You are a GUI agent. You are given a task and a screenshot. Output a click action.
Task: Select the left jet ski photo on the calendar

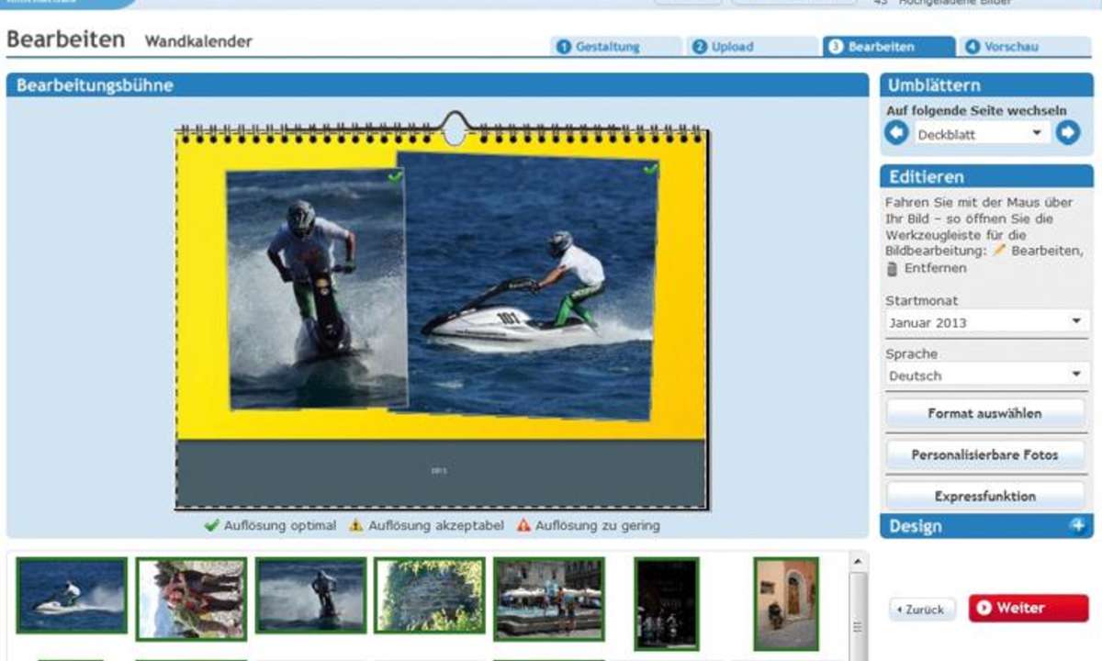(317, 286)
